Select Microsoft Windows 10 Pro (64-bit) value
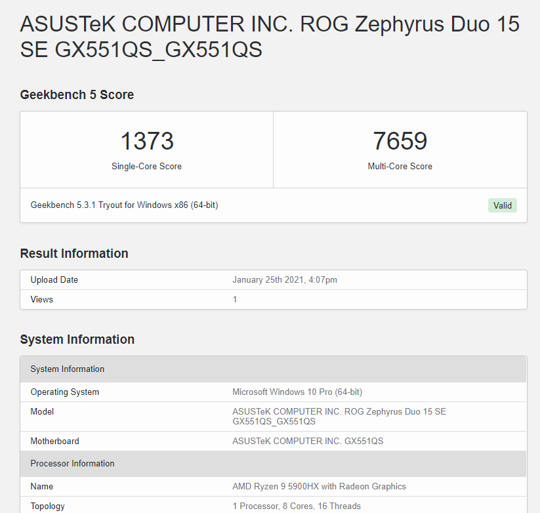Image resolution: width=540 pixels, height=513 pixels. 297,392
